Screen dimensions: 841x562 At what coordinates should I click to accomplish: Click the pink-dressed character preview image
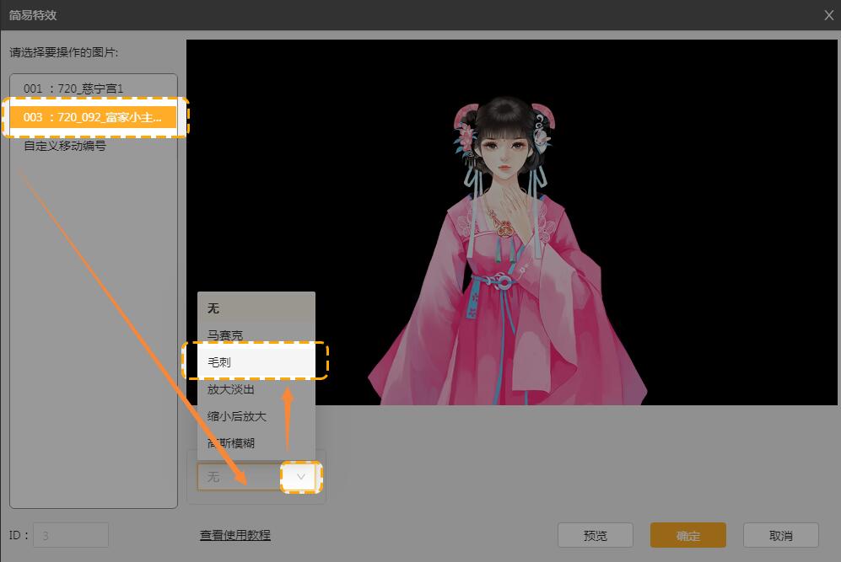[x=504, y=253]
